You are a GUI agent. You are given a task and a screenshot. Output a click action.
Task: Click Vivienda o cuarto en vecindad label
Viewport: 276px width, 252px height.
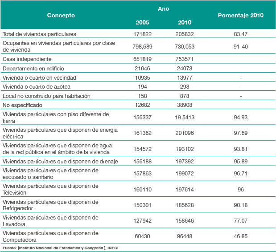coord(42,78)
